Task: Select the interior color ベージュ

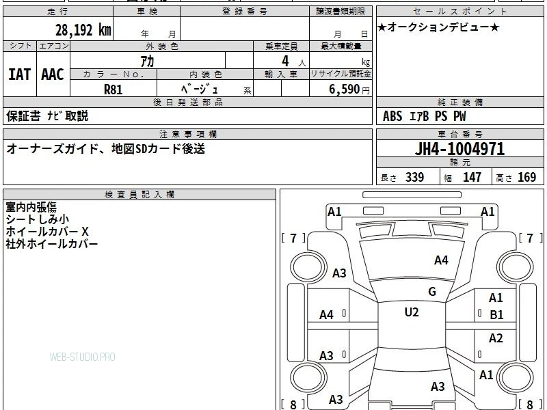Action: [x=200, y=90]
